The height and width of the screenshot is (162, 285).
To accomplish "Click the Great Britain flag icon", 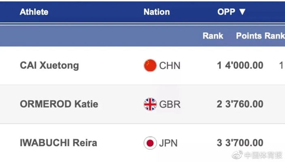I will click(150, 104).
